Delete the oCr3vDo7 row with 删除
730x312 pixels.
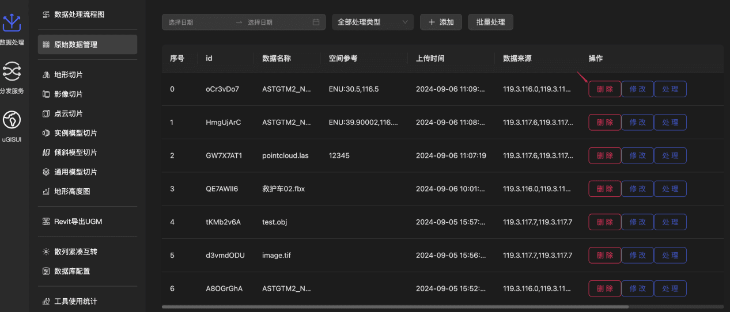(x=604, y=89)
